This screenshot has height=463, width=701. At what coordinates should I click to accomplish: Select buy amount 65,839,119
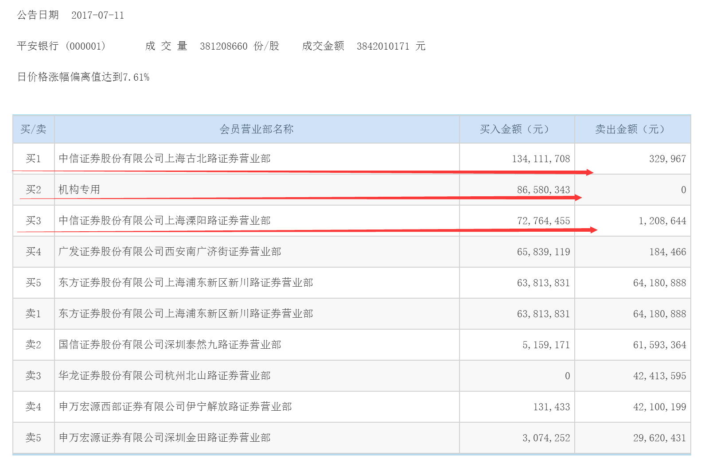543,252
